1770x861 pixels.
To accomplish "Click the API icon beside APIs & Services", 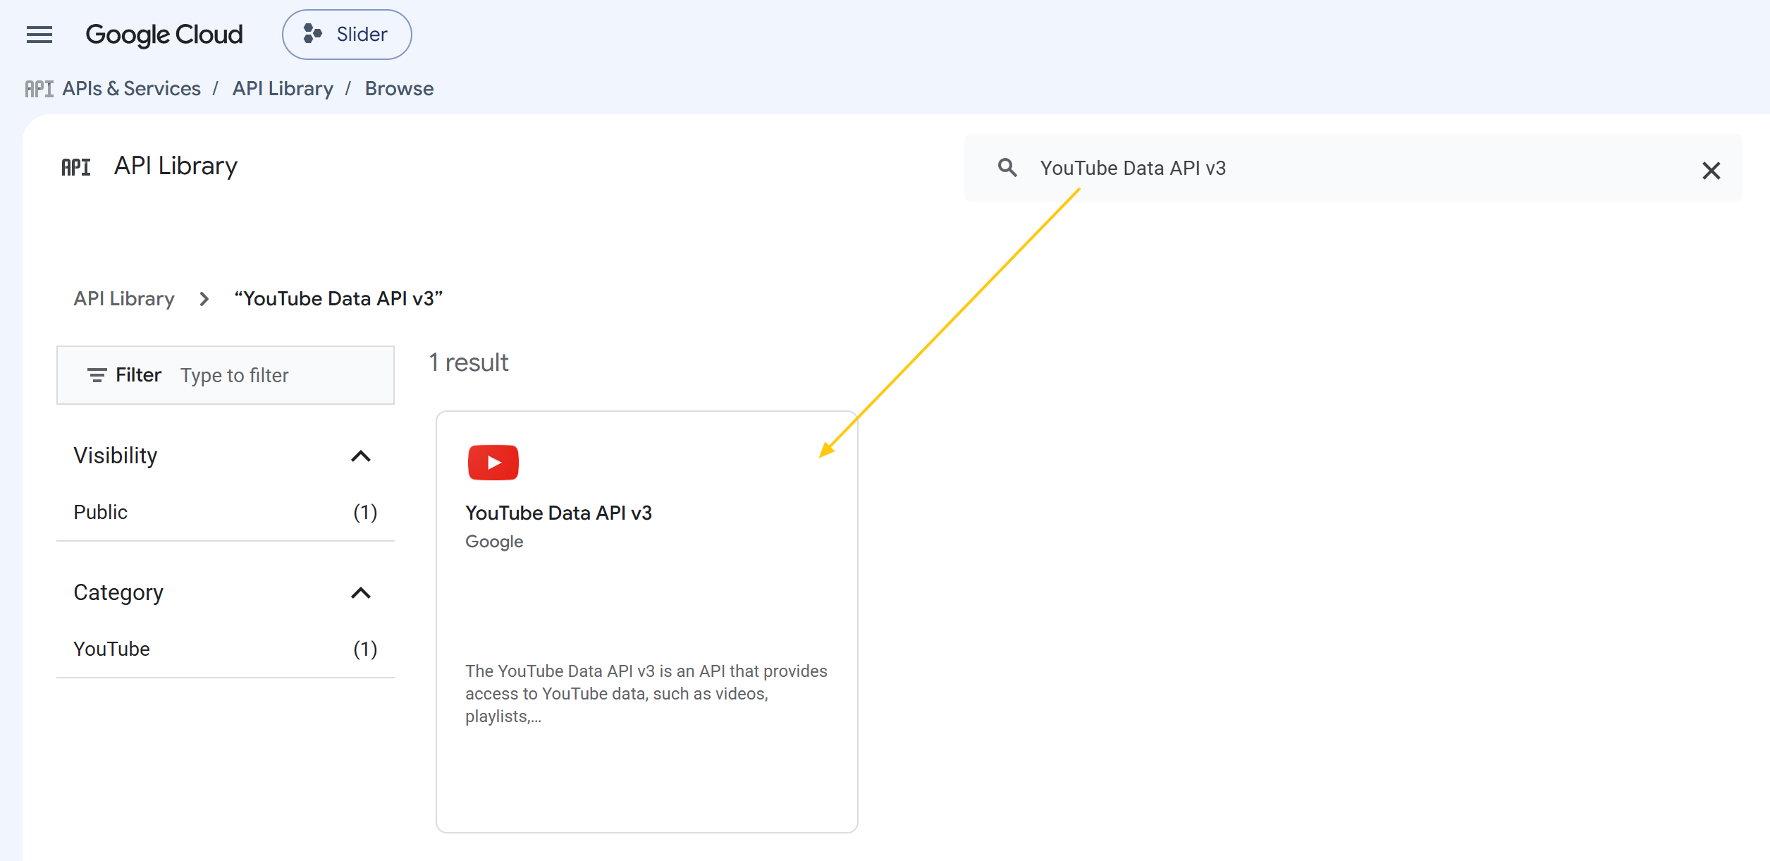I will point(39,89).
